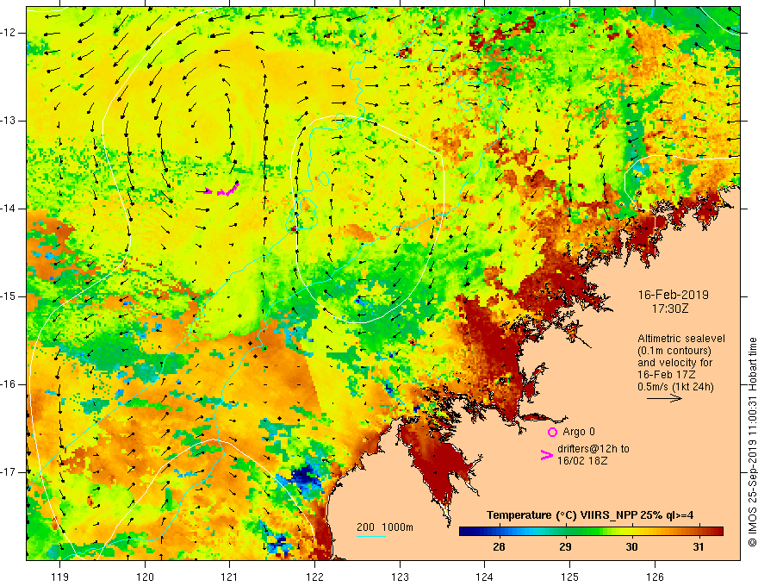Click the temperature color bar legend
Viewport: 758px width, 586px height.
(x=591, y=532)
